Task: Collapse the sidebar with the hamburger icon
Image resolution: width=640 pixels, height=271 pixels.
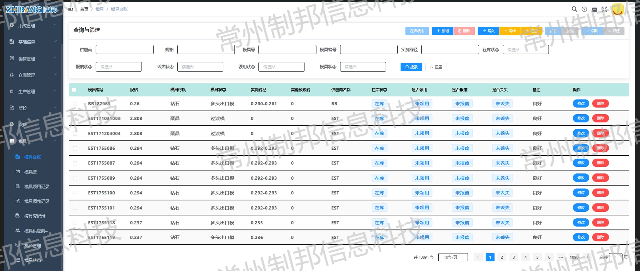Action: 70,9
